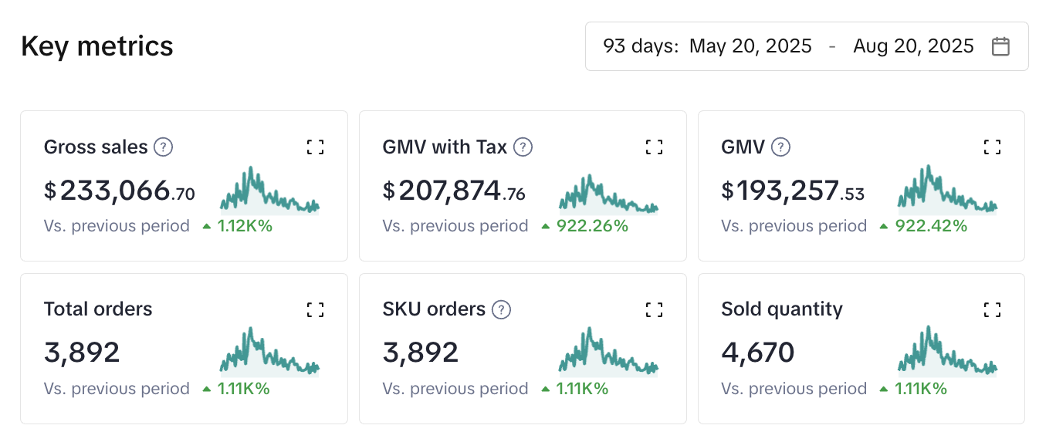Expand the GMV with Tax card
The height and width of the screenshot is (432, 1056).
point(654,147)
